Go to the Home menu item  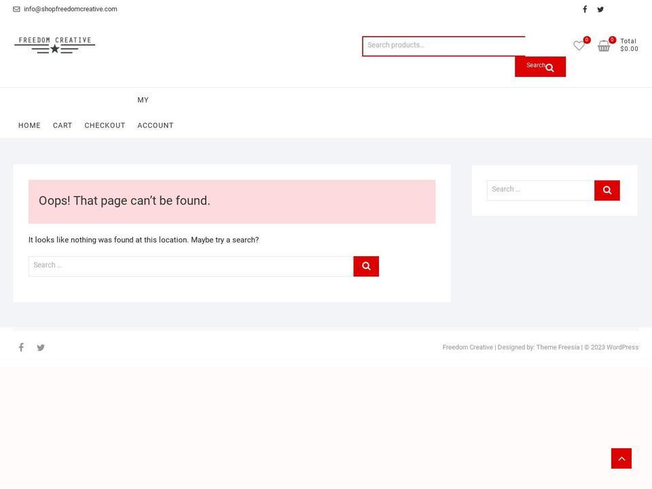[x=29, y=125]
